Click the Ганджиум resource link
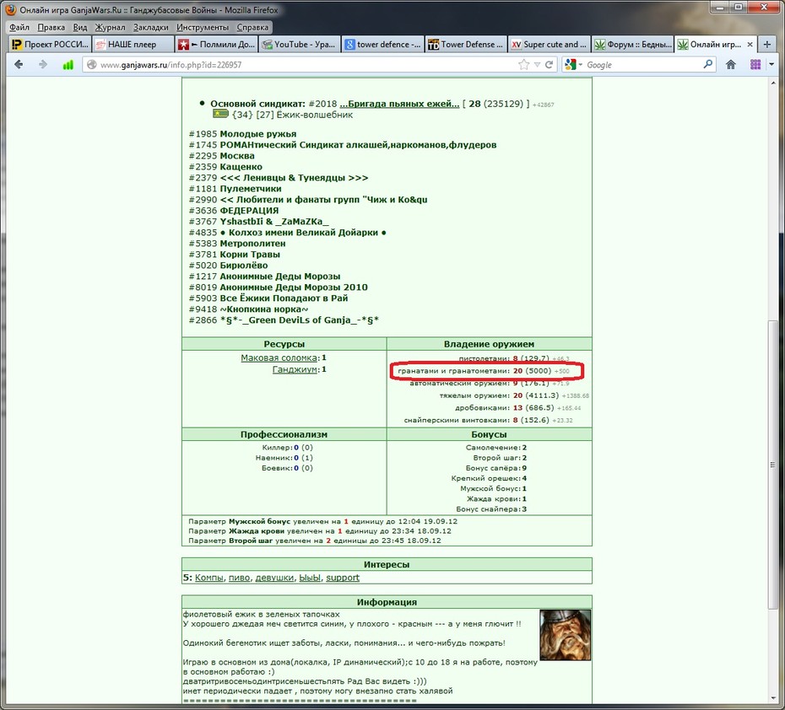Screen dimensions: 785x710 coord(295,369)
